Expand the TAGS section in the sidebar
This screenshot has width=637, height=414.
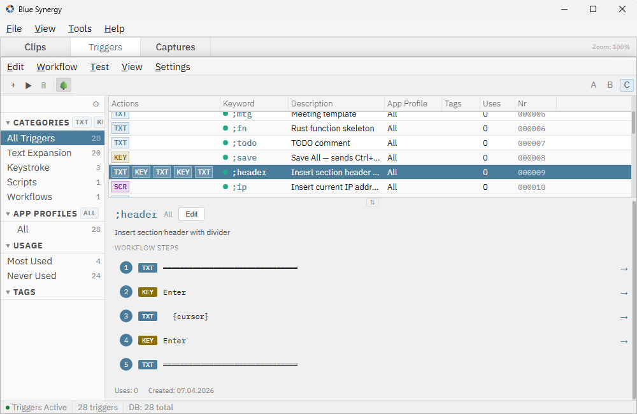point(7,292)
